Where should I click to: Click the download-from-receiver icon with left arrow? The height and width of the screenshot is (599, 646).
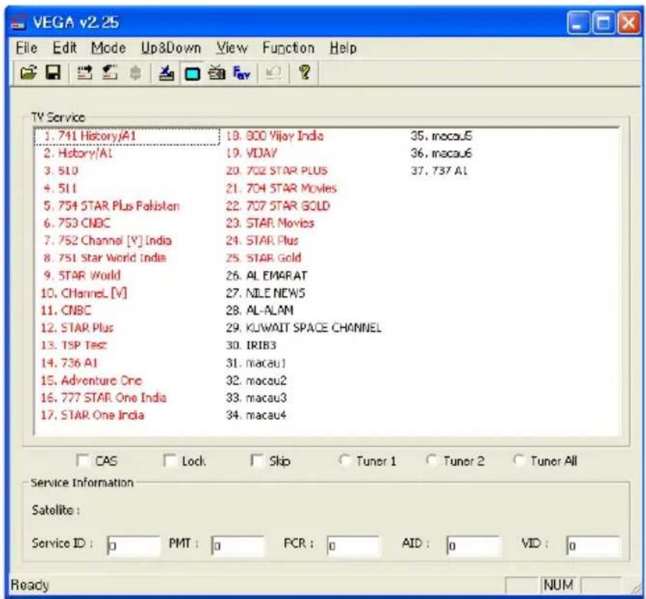click(110, 73)
